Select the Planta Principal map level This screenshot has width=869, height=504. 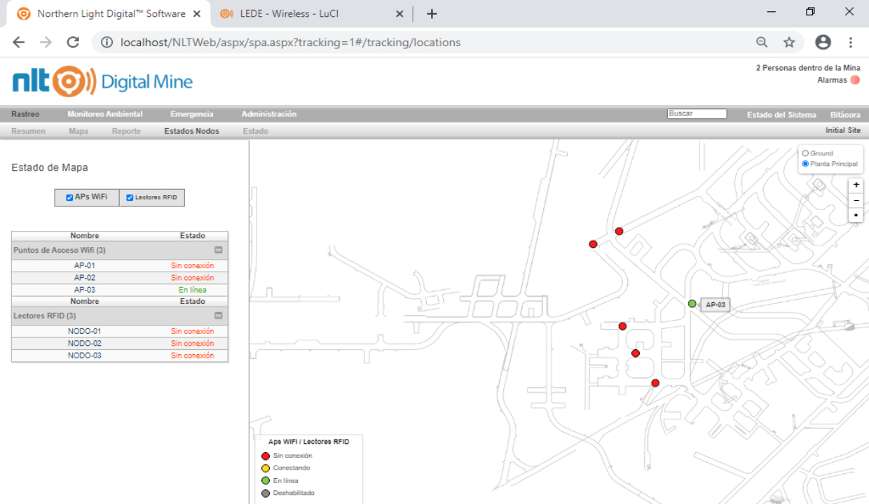point(805,164)
